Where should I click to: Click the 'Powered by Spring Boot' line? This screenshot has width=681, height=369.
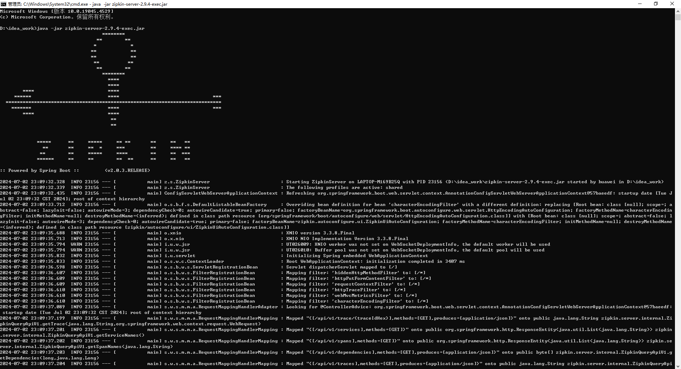click(x=39, y=170)
